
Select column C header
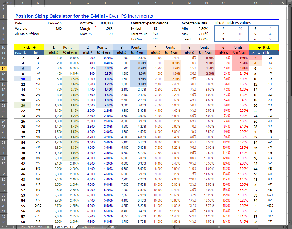click(23, 3)
